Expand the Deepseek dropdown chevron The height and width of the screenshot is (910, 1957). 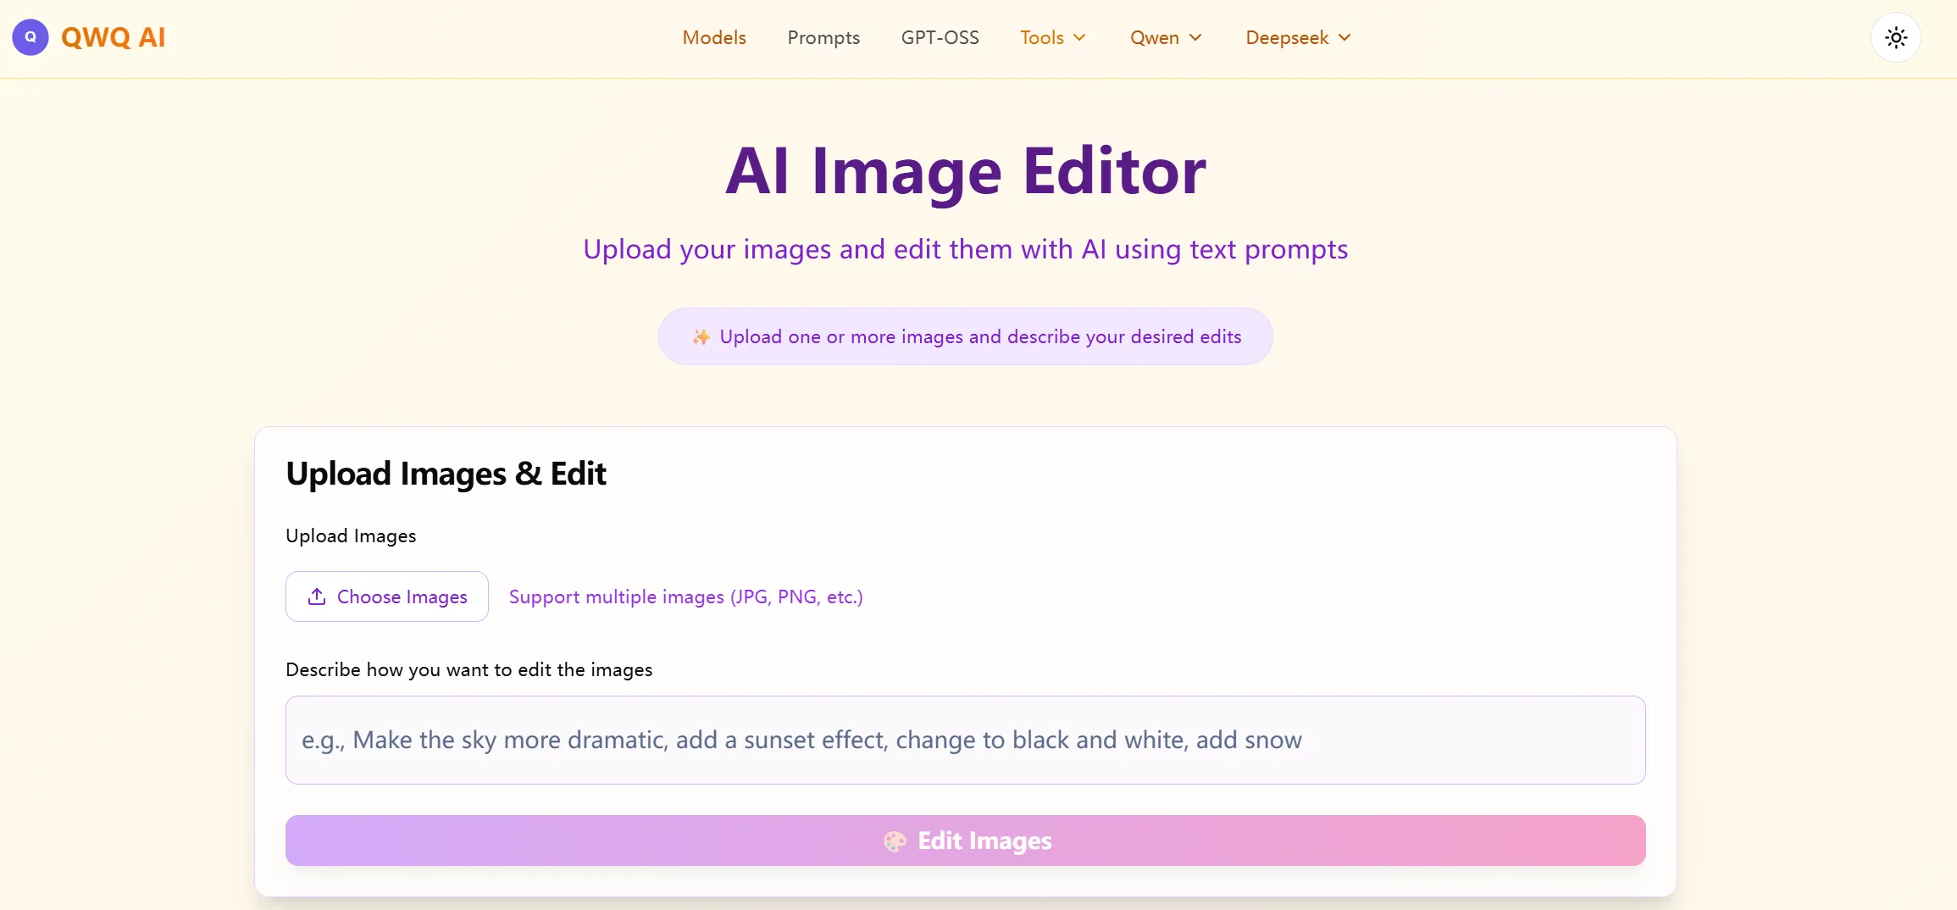pos(1344,37)
